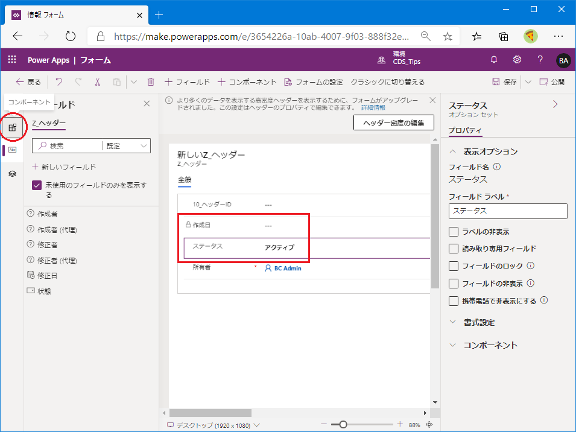
Task: Click the ヘッダー密度の編集 button
Action: click(393, 122)
